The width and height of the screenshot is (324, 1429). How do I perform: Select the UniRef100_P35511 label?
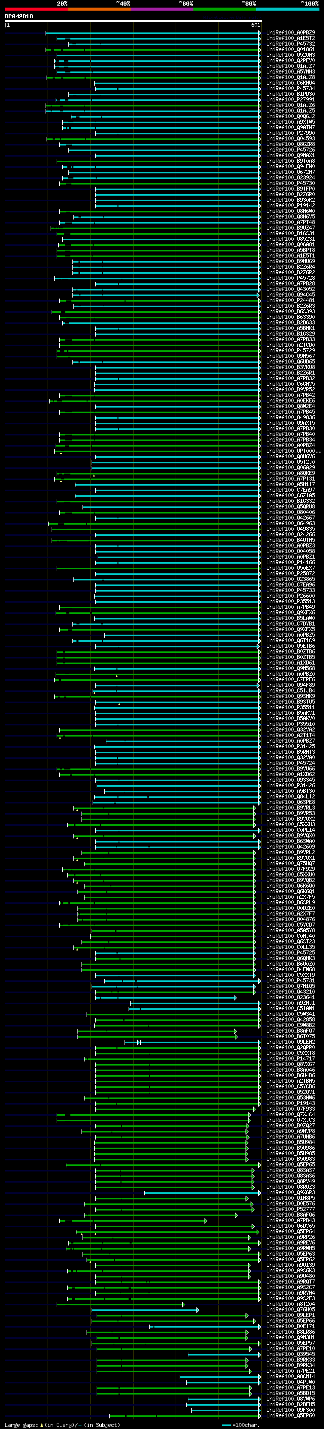[291, 707]
